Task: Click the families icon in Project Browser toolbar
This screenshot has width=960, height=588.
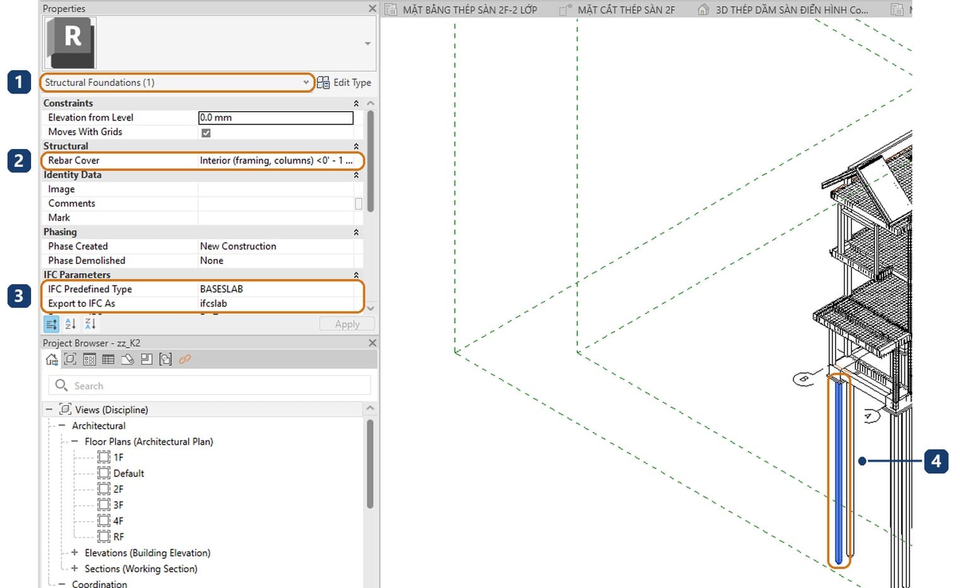Action: point(147,359)
